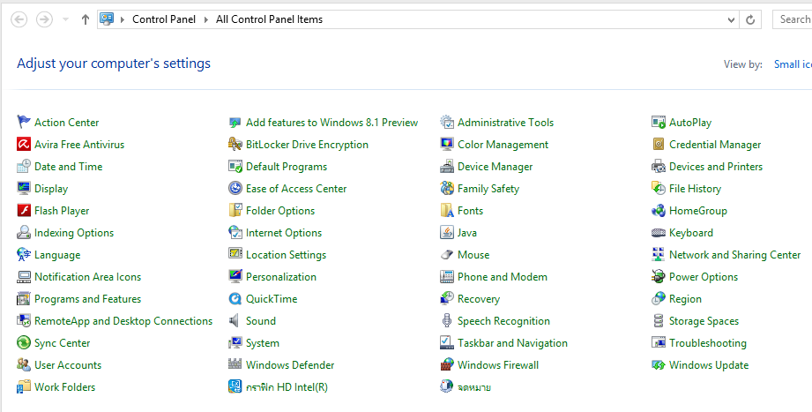Click in the Search box
This screenshot has width=812, height=412.
pos(793,19)
